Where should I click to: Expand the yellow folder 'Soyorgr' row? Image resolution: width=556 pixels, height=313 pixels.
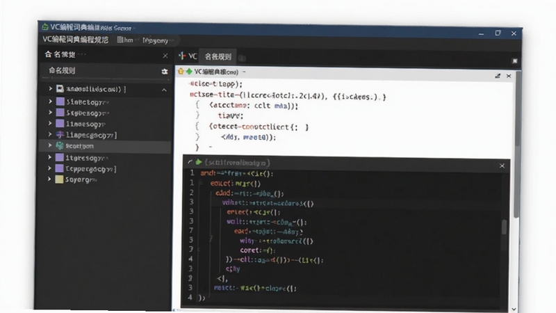tap(50, 179)
